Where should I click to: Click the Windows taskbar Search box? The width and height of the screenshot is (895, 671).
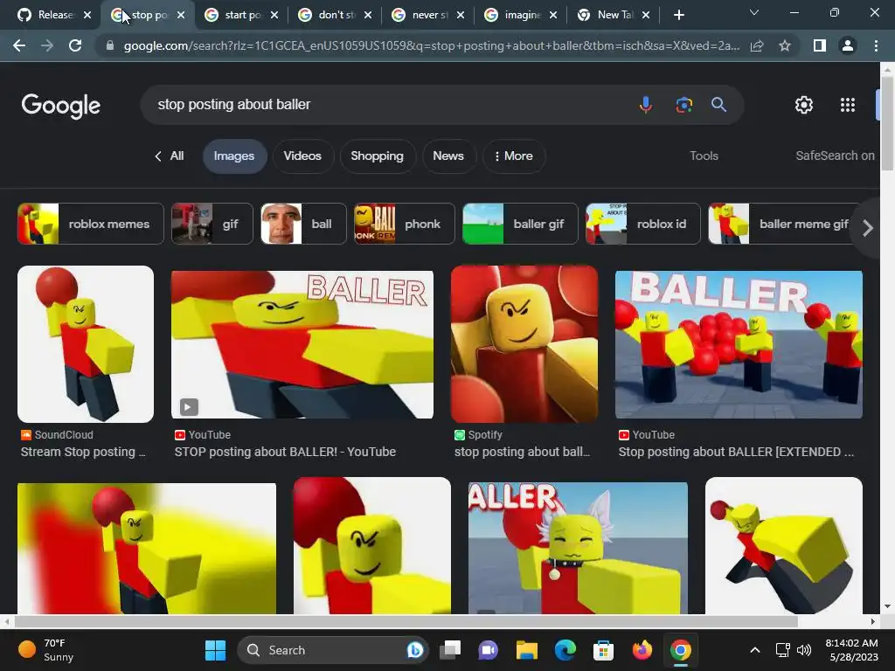tap(333, 650)
